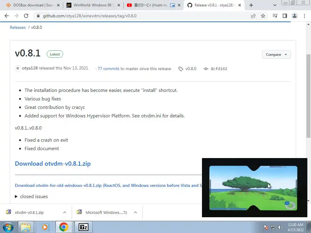
Task: Click the page vertical scrollbar thumb
Action: tap(308, 96)
